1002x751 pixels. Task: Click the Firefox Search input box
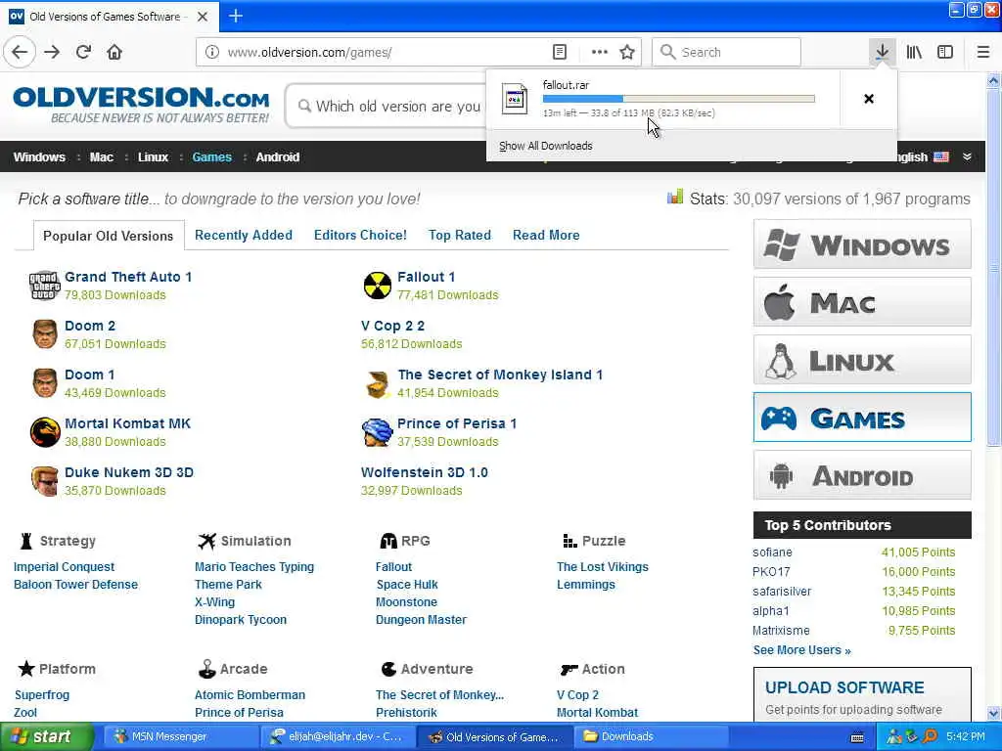(726, 52)
